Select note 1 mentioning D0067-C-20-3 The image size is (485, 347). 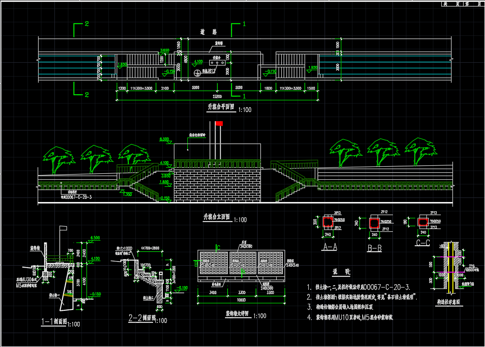pyautogui.click(x=359, y=287)
